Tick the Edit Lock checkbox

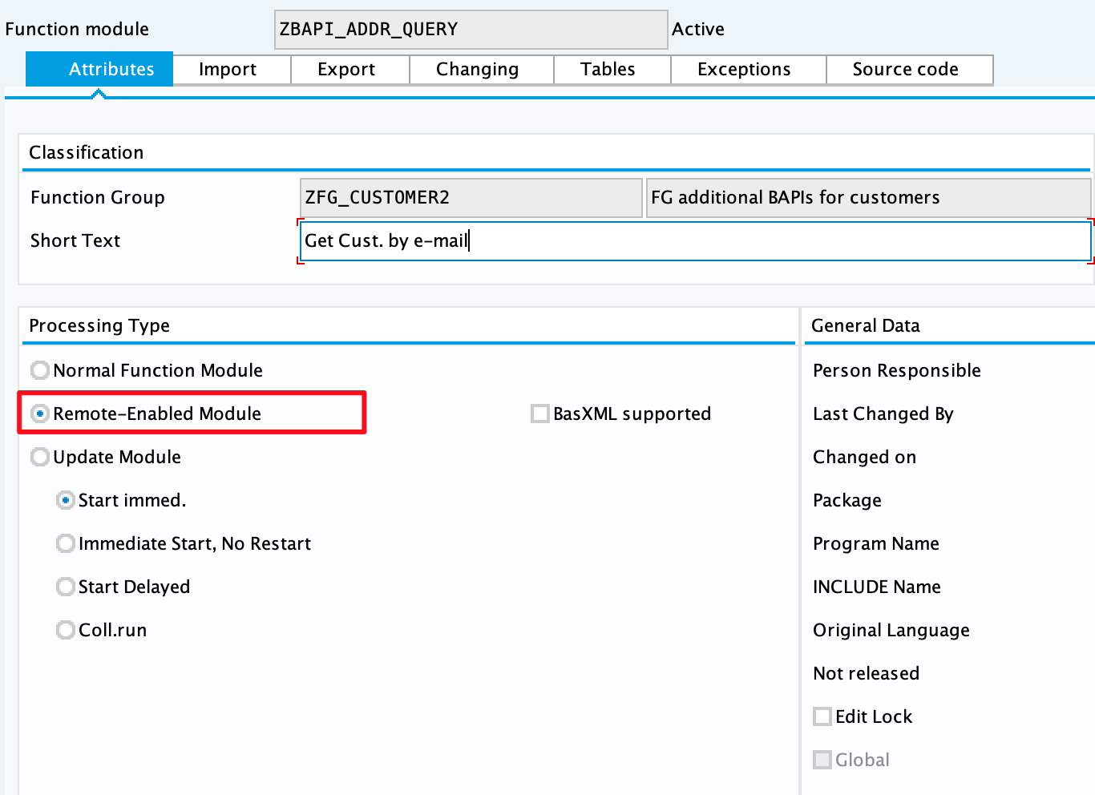822,716
